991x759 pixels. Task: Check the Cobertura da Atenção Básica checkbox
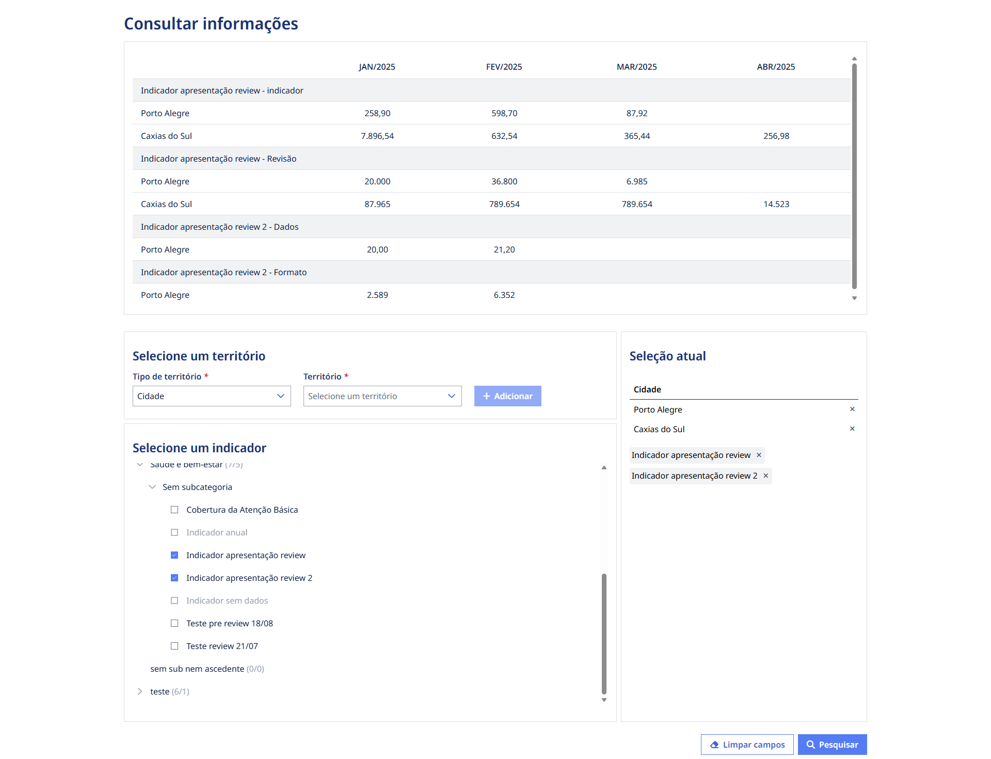pyautogui.click(x=174, y=510)
